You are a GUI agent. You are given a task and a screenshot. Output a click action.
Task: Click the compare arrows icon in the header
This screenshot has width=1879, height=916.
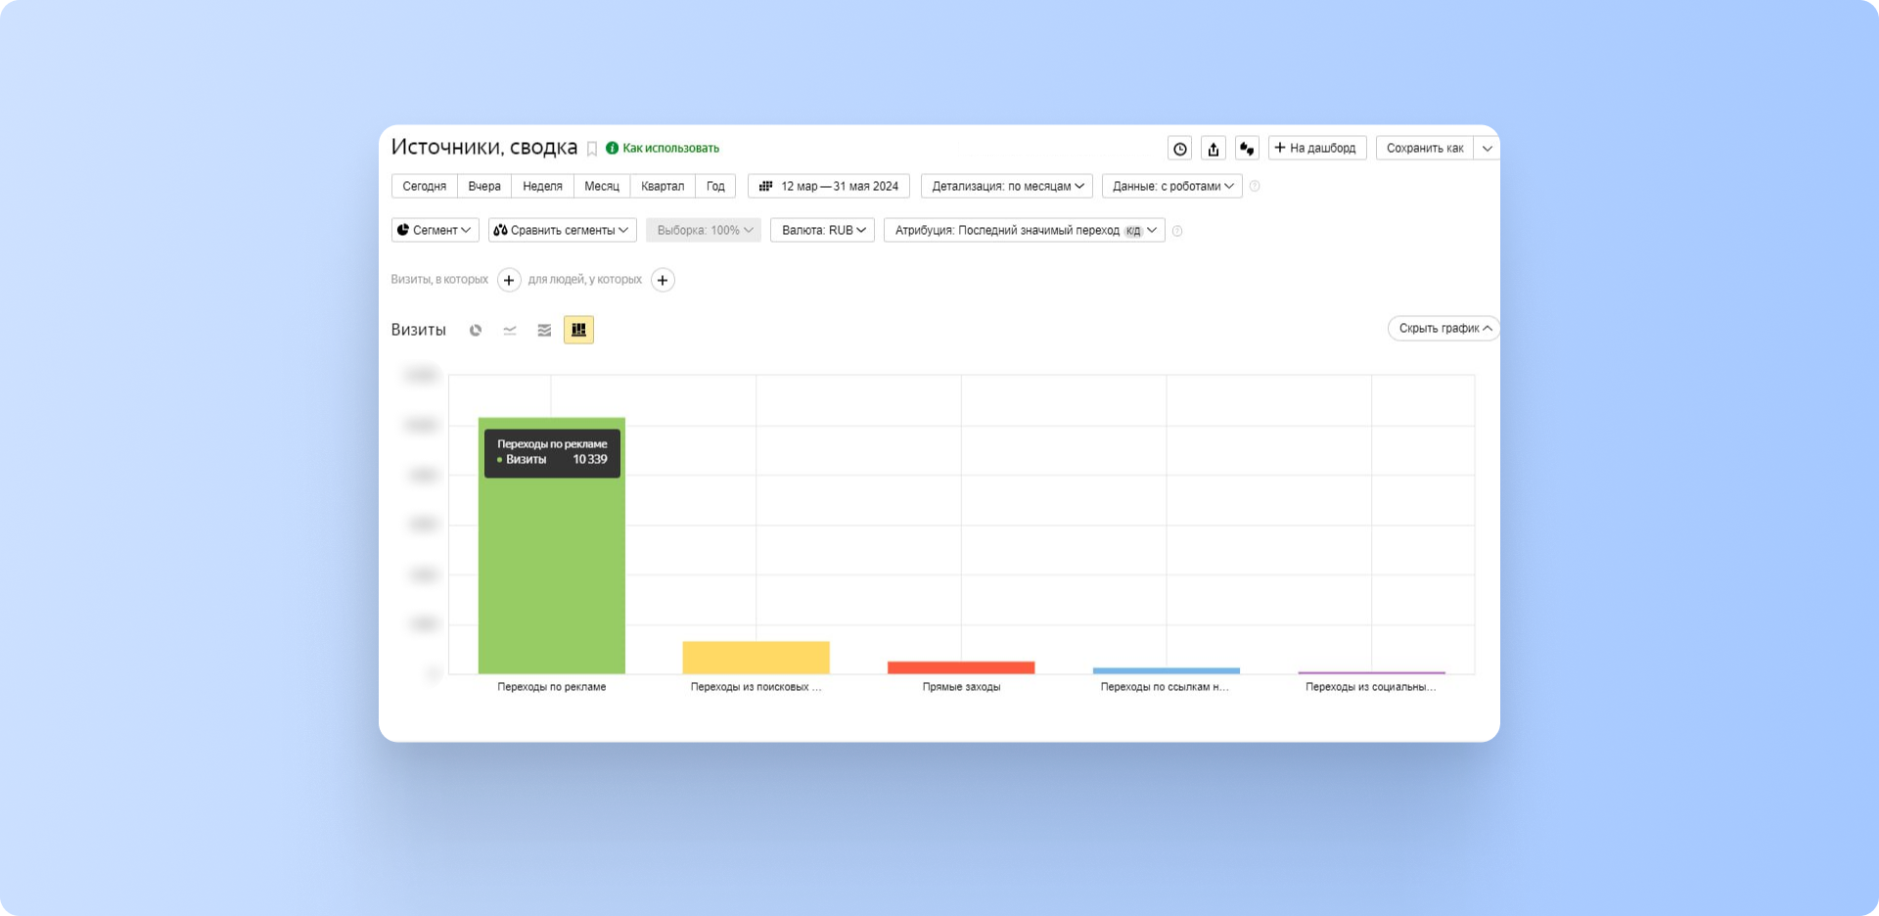(x=1247, y=149)
